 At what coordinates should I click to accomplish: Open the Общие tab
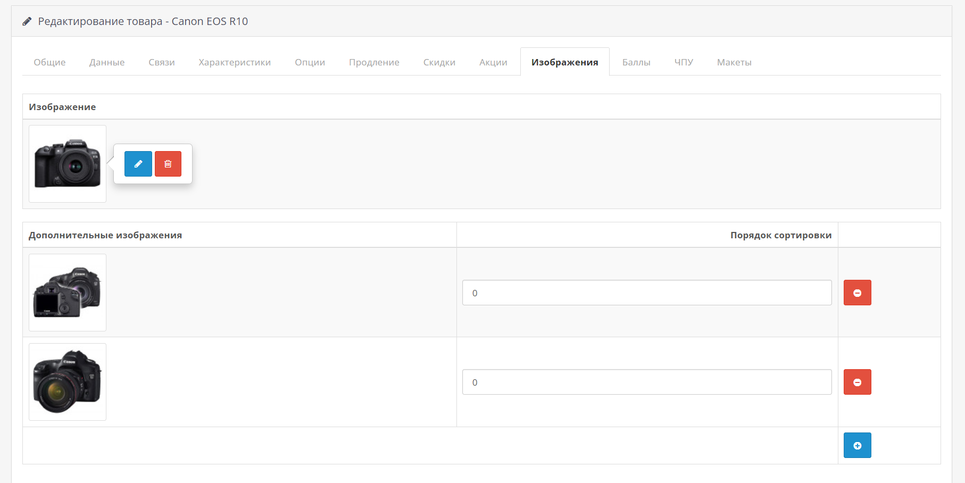[49, 62]
